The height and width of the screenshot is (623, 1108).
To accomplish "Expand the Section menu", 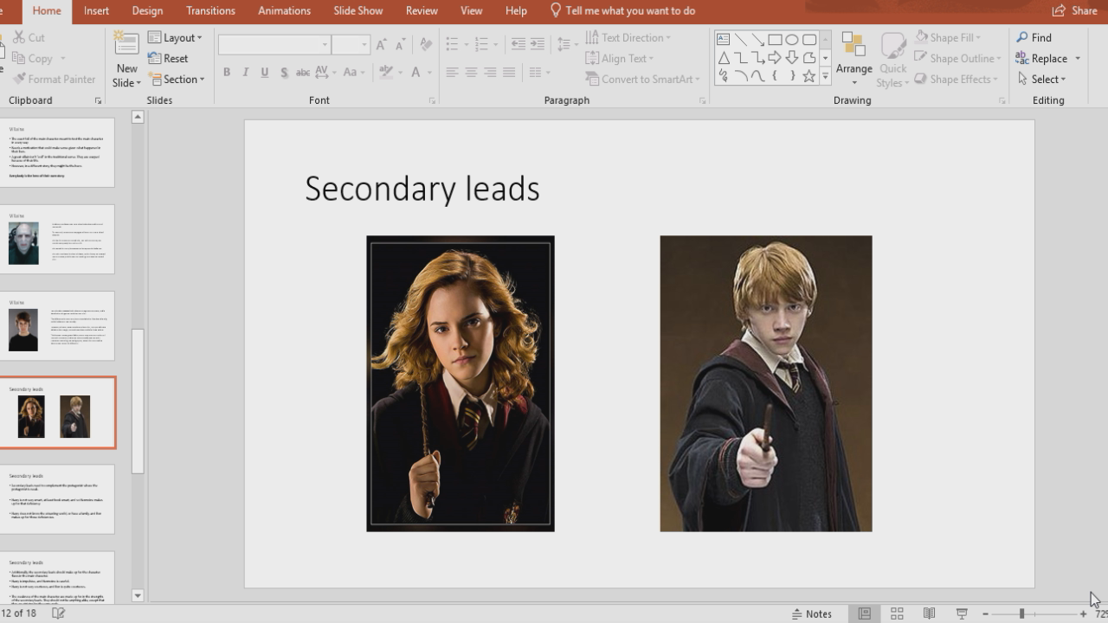I will [177, 79].
